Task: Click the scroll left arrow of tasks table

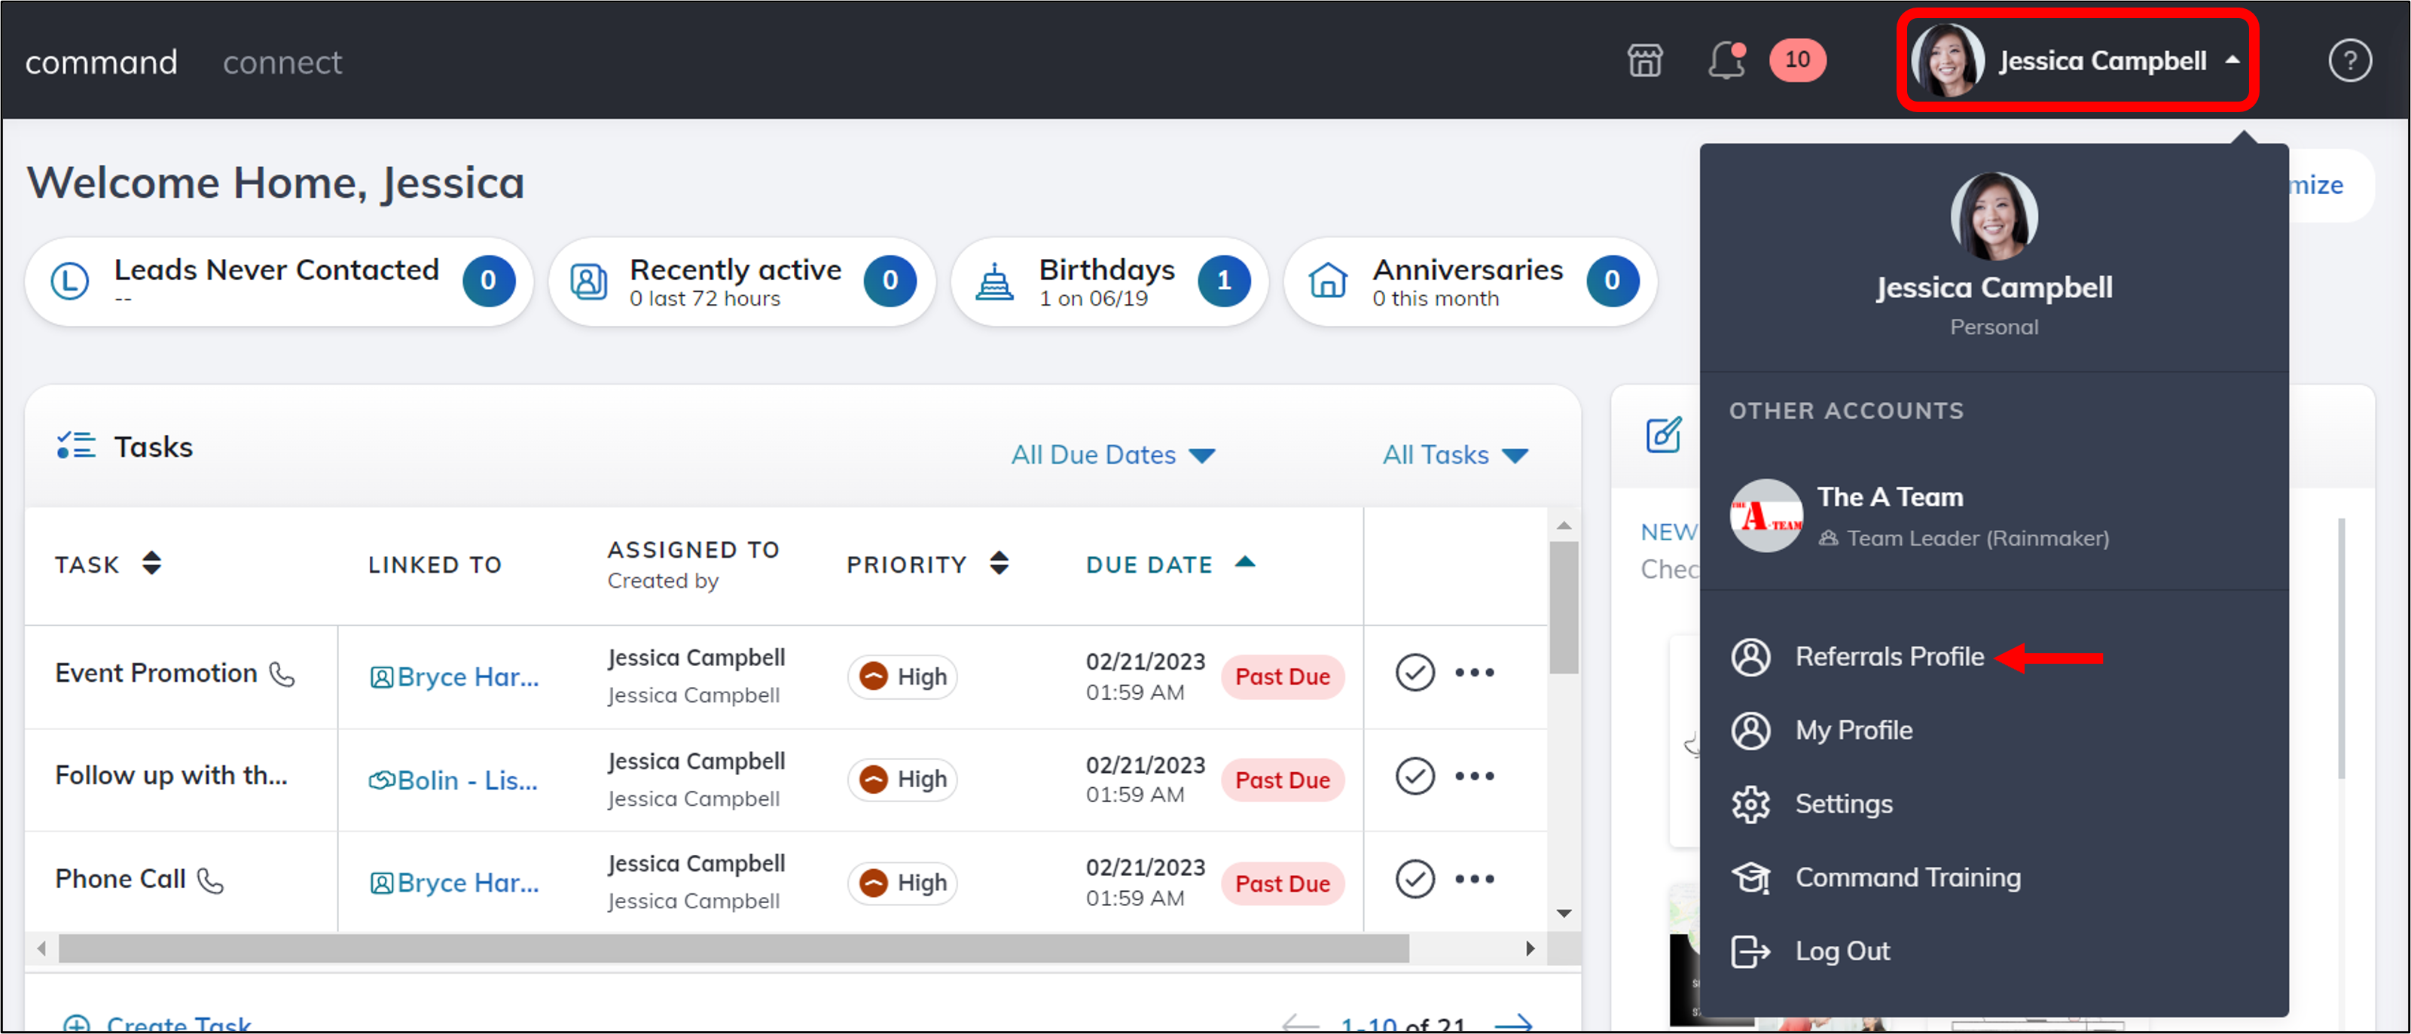Action: [41, 949]
